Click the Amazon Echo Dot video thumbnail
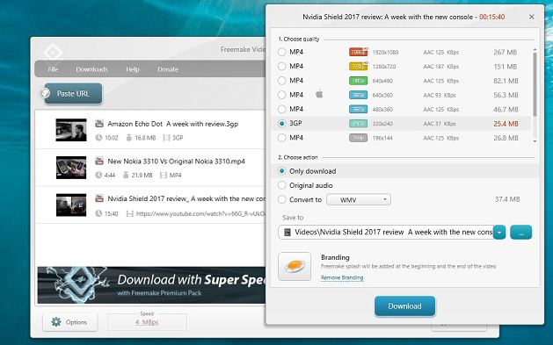The width and height of the screenshot is (553, 345). click(x=71, y=130)
